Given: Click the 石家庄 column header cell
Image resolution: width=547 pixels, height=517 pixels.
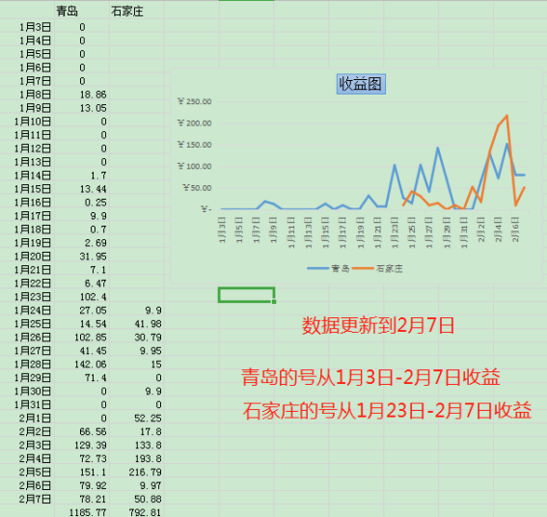Looking at the screenshot, I should (x=137, y=12).
